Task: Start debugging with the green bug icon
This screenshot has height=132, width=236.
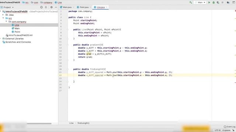Action: [x=214, y=3]
